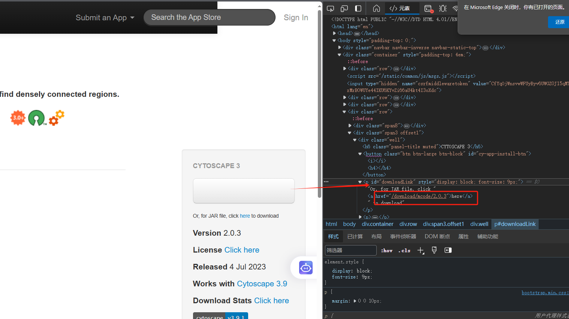The image size is (569, 319).
Task: Open the License Click here link
Action: click(x=242, y=250)
